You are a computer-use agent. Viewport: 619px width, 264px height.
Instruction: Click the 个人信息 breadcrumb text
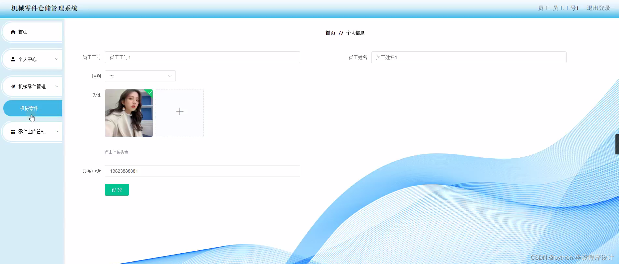point(355,33)
